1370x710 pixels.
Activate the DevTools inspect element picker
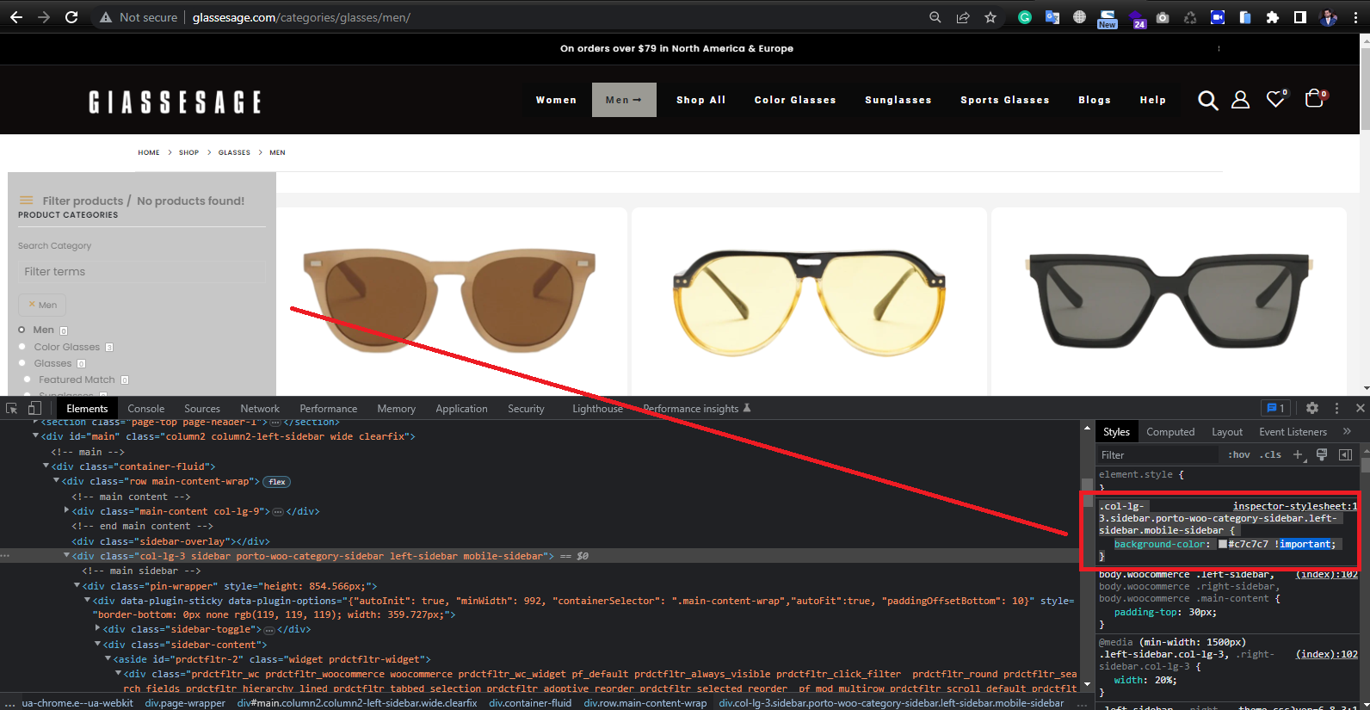click(x=12, y=408)
